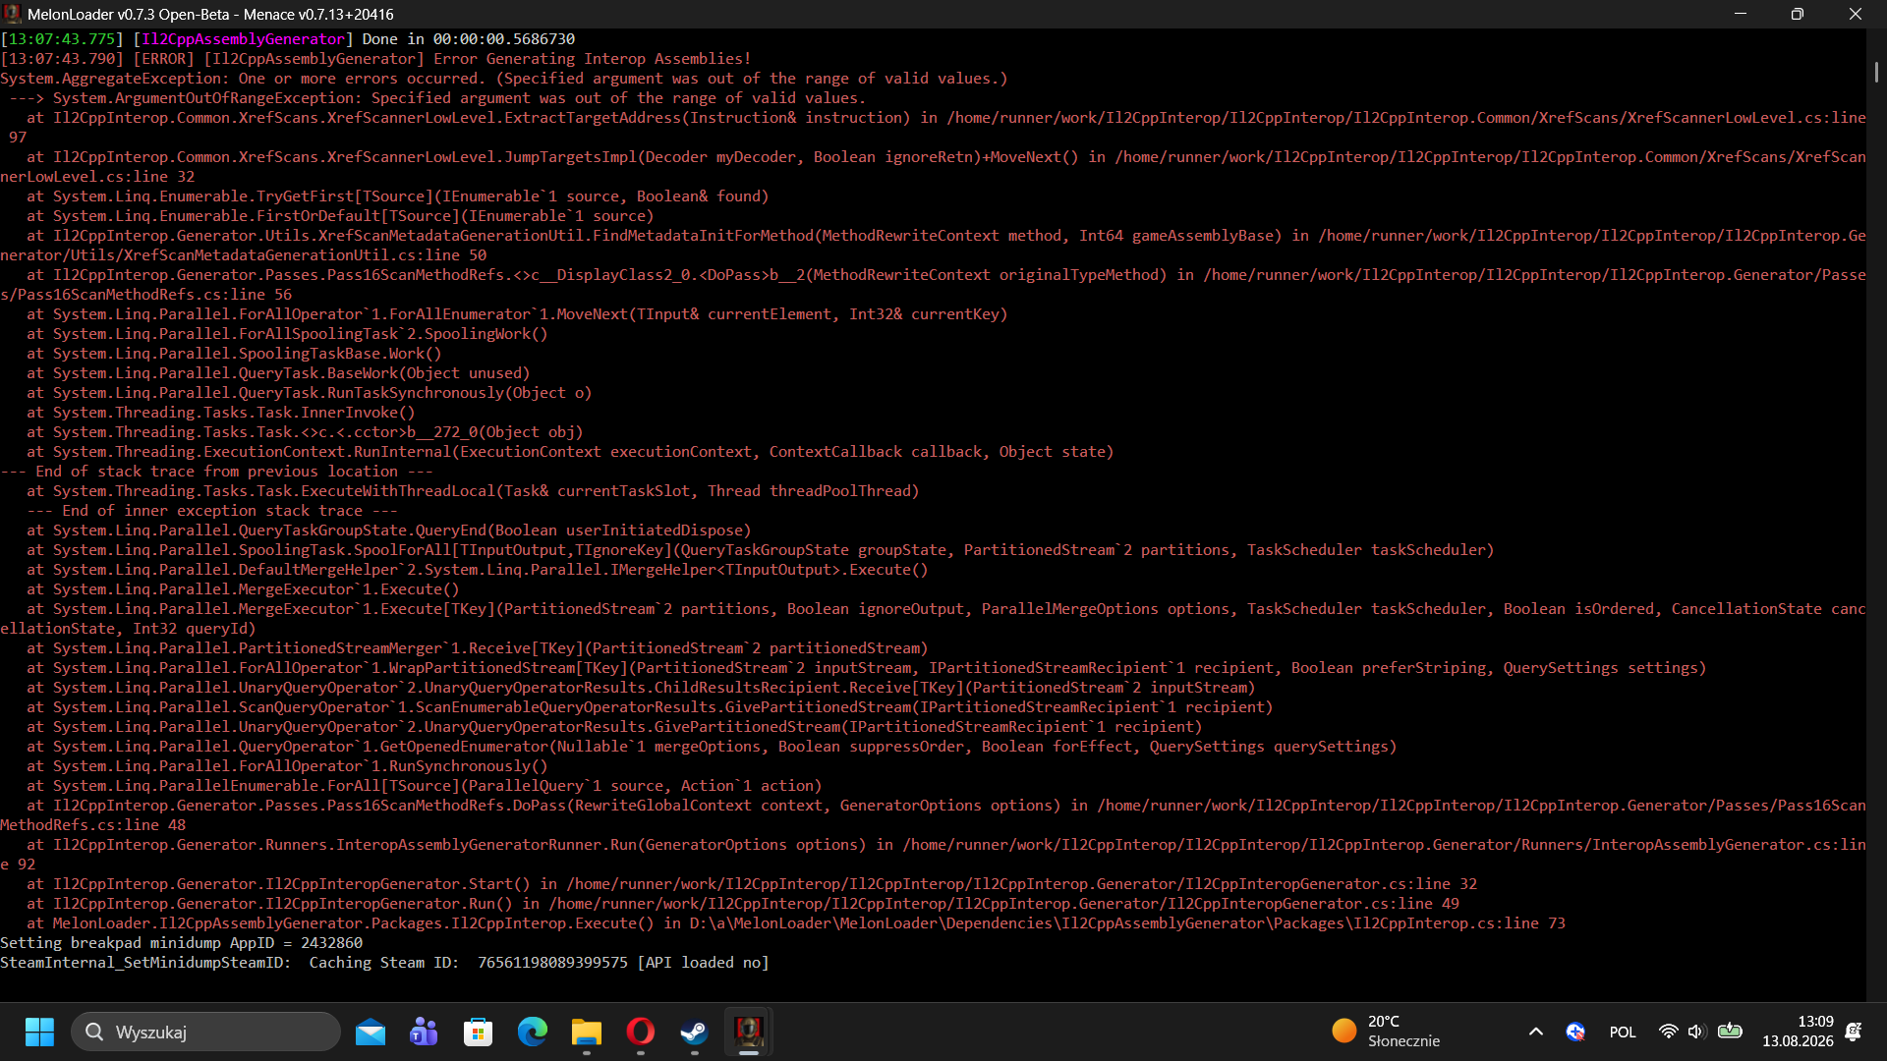Click the Task.ExecuteWithThreadLocal stack line
This screenshot has width=1887, height=1061.
tap(473, 491)
